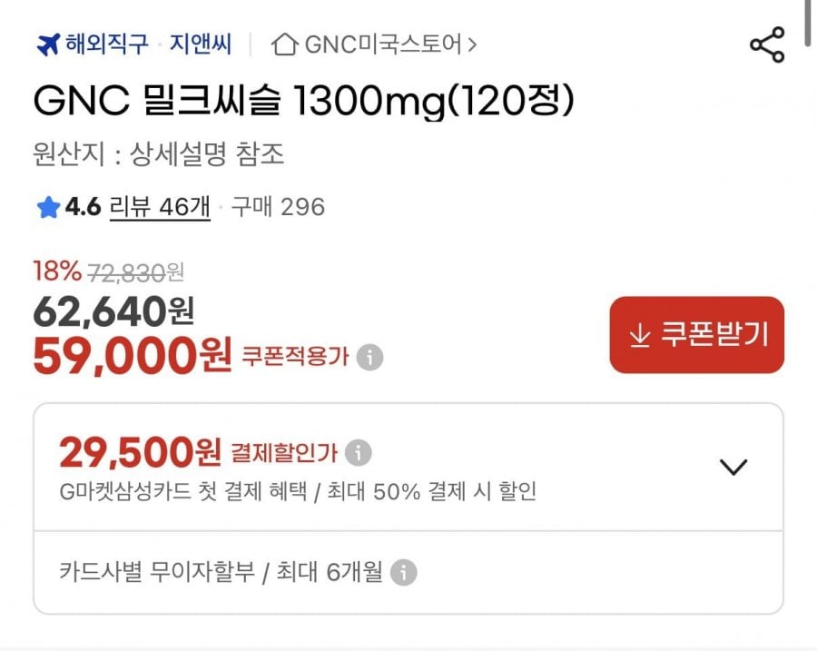Screen dimensions: 817x651
Task: Click the 29,500원 payment discount price
Action: click(140, 450)
